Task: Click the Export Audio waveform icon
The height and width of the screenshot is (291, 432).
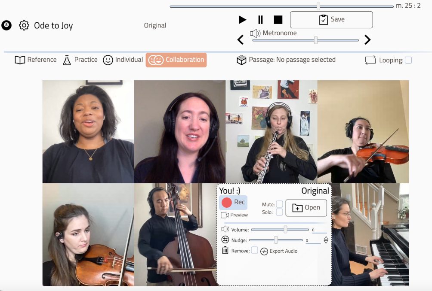Action: pyautogui.click(x=264, y=251)
